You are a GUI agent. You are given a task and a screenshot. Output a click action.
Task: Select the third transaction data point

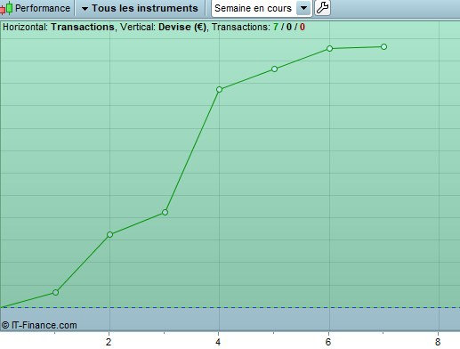pyautogui.click(x=165, y=212)
